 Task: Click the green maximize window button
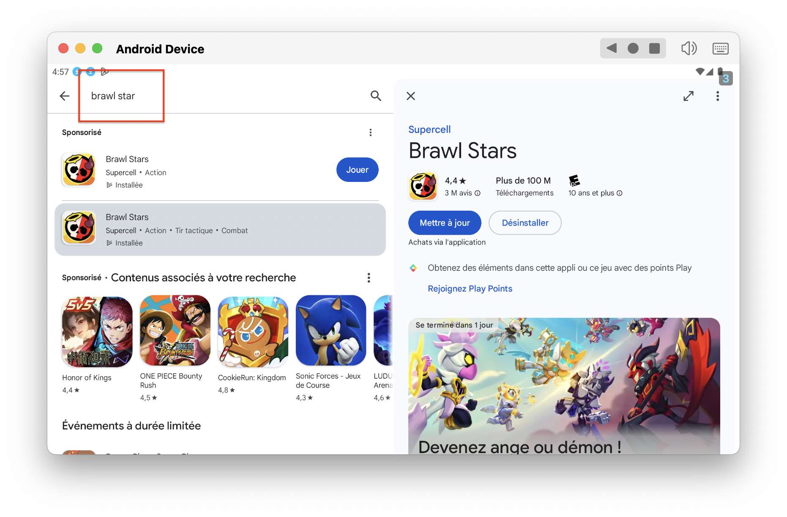[97, 48]
